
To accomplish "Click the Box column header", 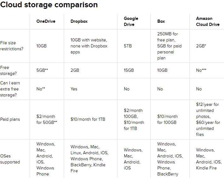I will [x=161, y=21].
